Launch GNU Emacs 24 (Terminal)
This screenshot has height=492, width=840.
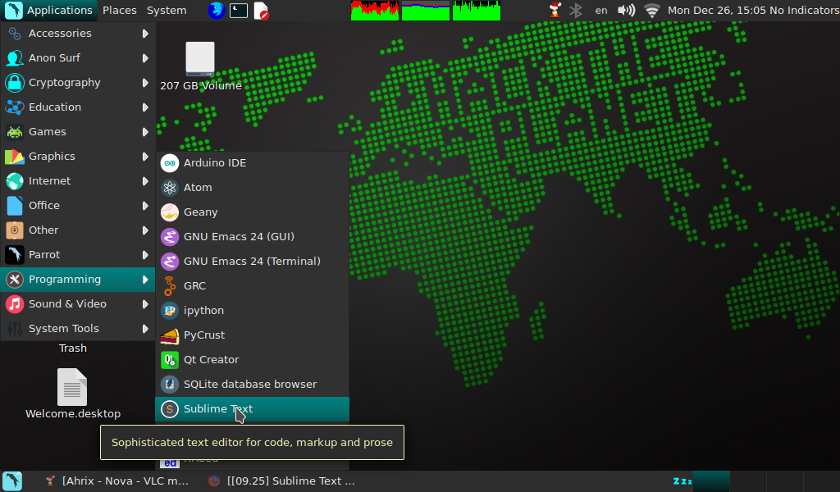[252, 262]
